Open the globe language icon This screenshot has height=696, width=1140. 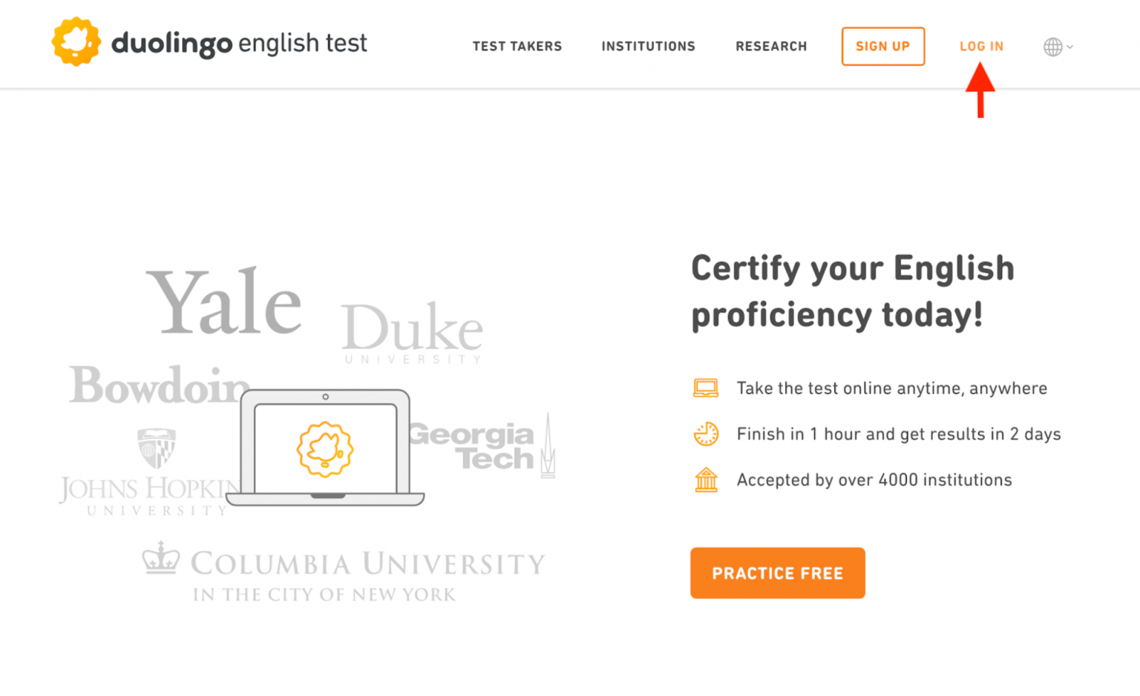(x=1052, y=46)
